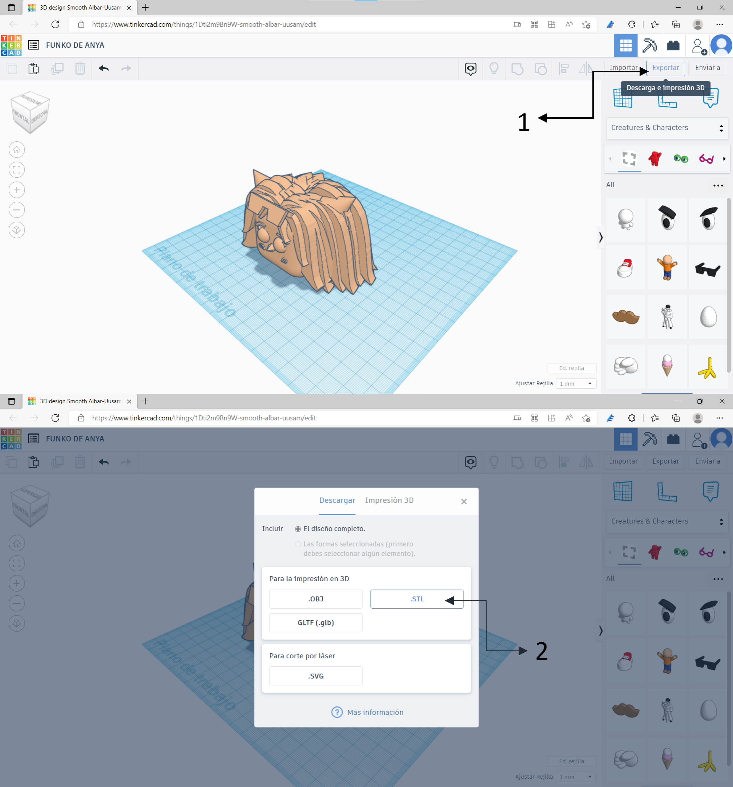Select 'Las formas seleccionadas' radio option

298,544
